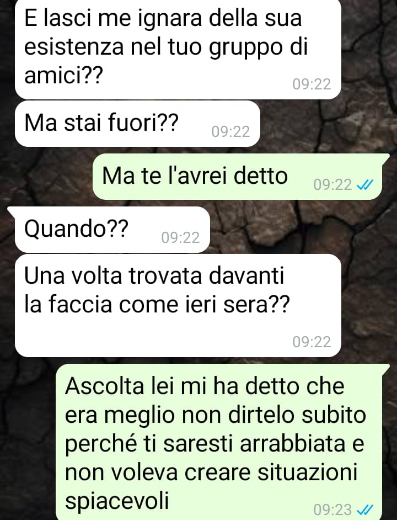Tap the message 'E lasci me ignara della sua esistenza'
The height and width of the screenshot is (520, 397).
[x=178, y=49]
